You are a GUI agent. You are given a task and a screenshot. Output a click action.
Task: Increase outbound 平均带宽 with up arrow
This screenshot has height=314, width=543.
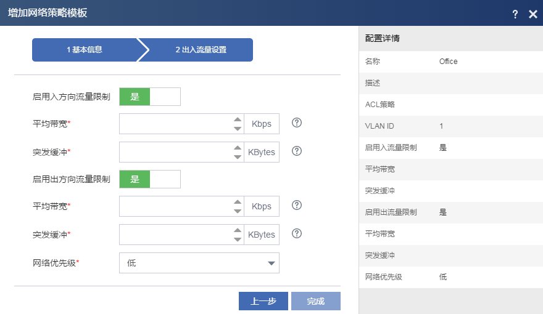tap(238, 202)
